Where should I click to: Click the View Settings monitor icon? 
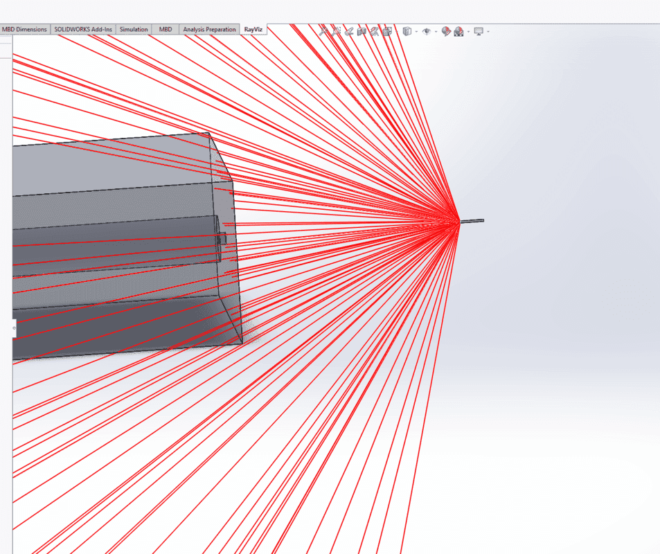479,31
